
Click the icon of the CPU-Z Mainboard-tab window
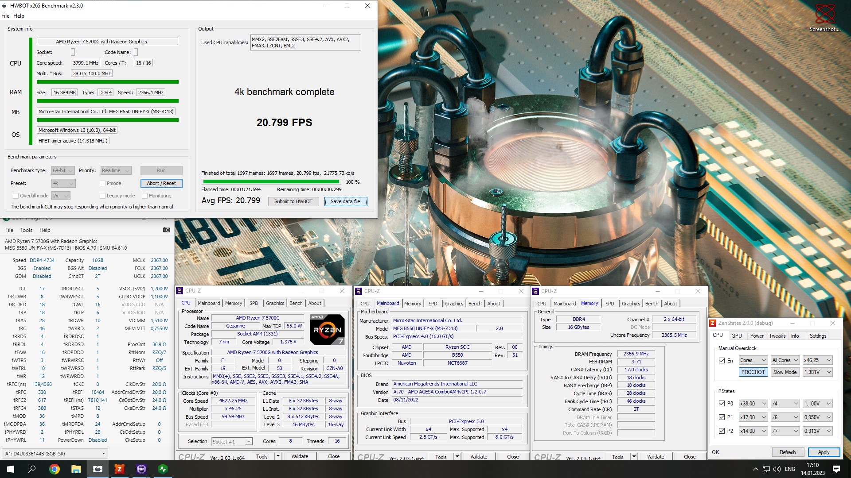(359, 291)
